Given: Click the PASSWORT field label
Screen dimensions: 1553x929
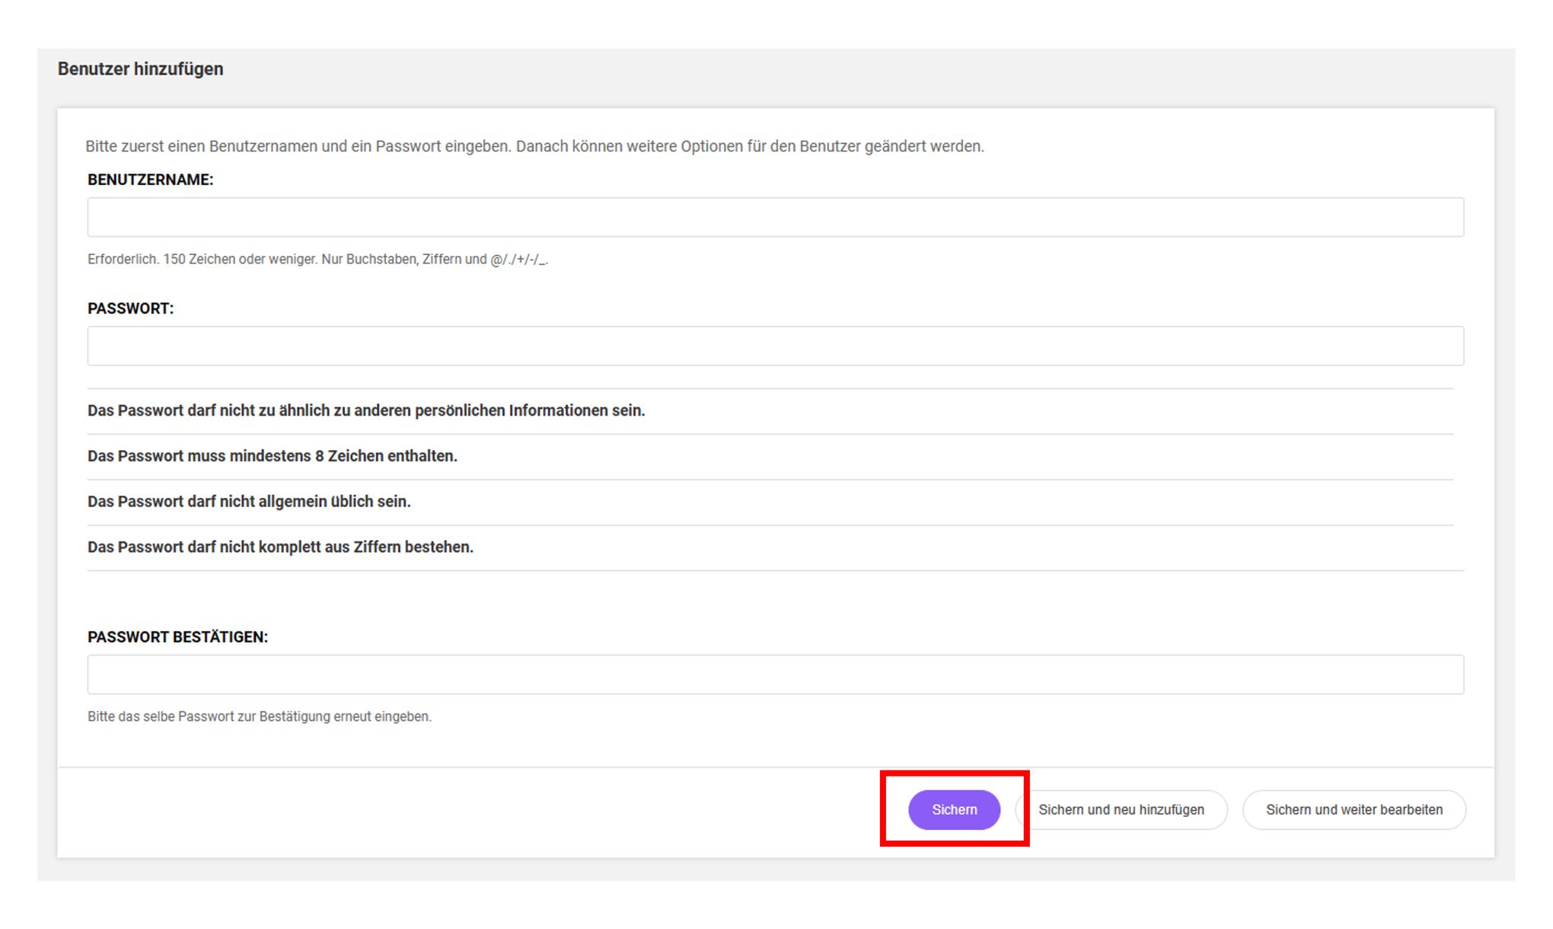Looking at the screenshot, I should coord(130,308).
